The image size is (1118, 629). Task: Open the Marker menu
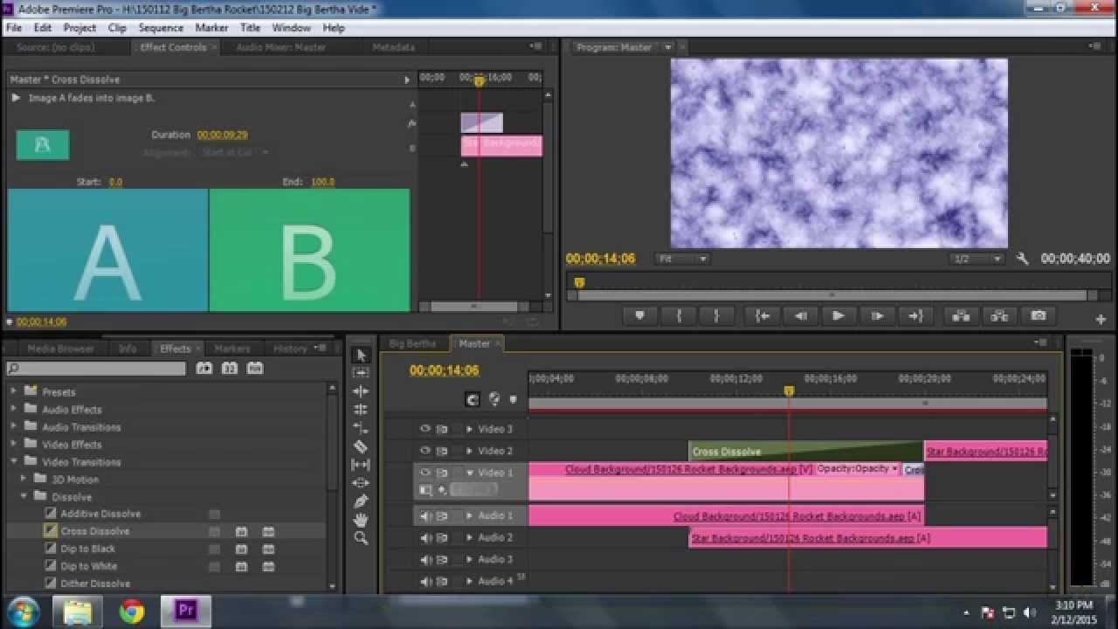click(211, 28)
